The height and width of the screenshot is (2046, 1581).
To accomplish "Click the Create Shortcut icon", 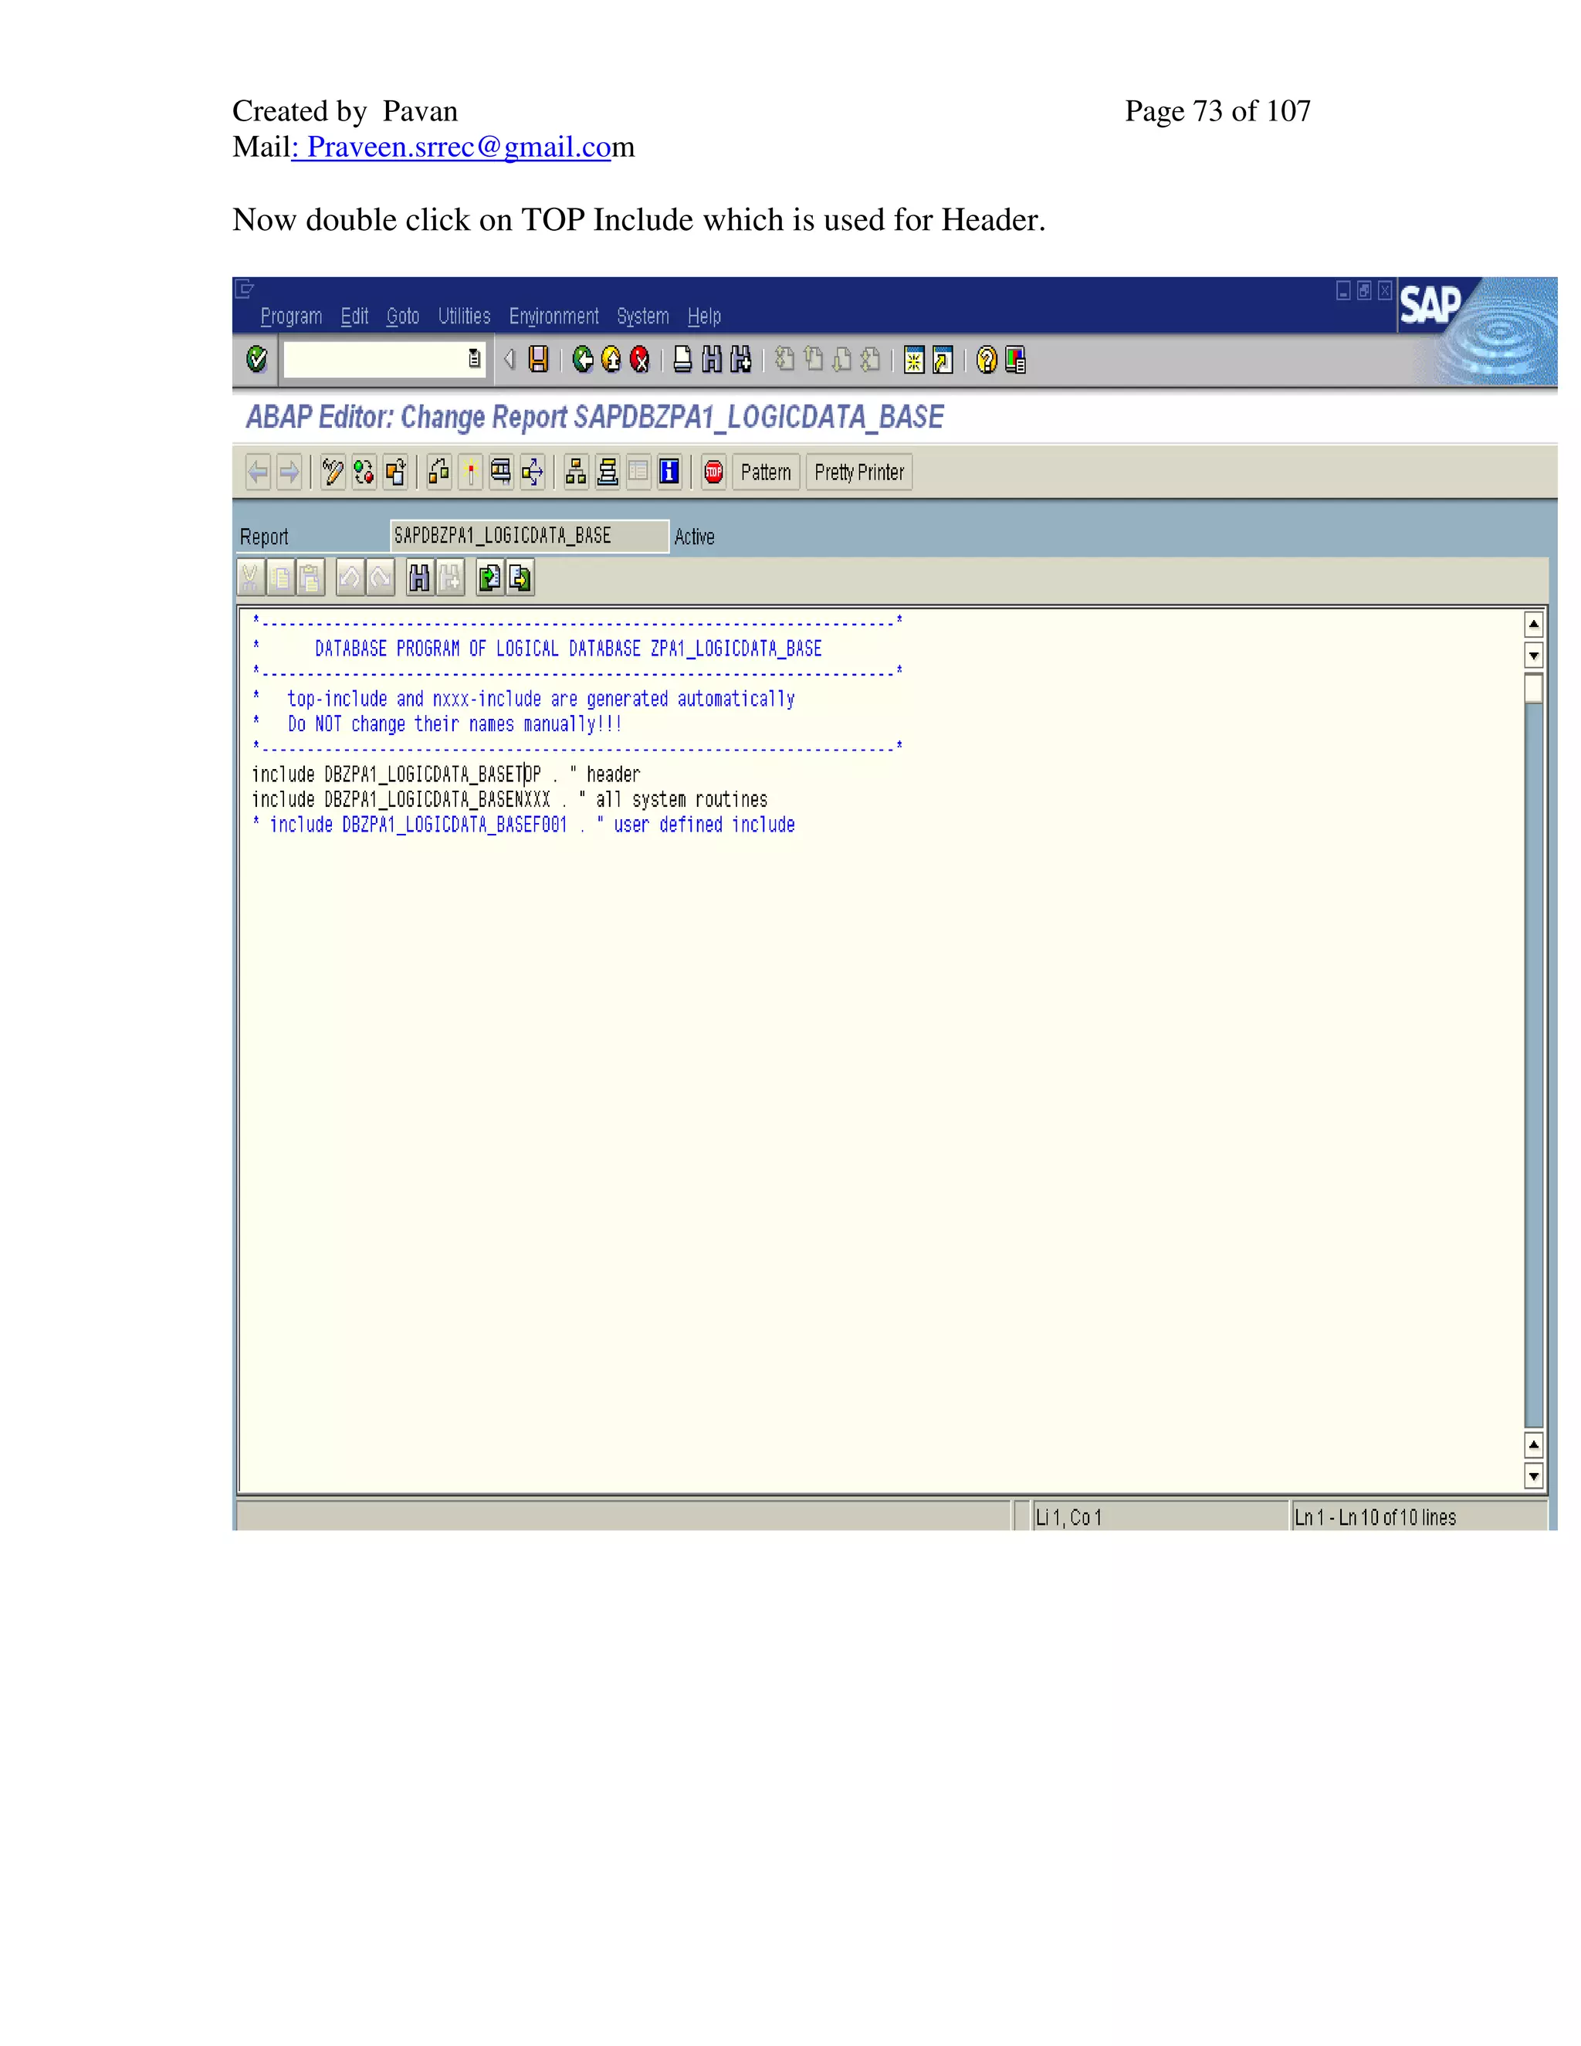I will pyautogui.click(x=943, y=360).
